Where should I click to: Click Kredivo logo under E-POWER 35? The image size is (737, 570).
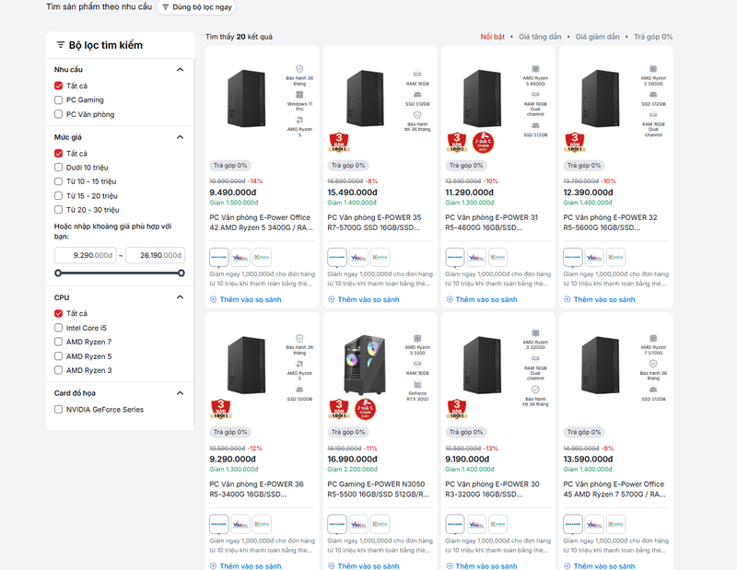tap(380, 257)
